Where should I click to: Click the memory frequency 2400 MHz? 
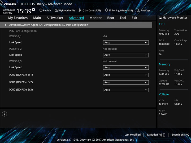(x=164, y=74)
